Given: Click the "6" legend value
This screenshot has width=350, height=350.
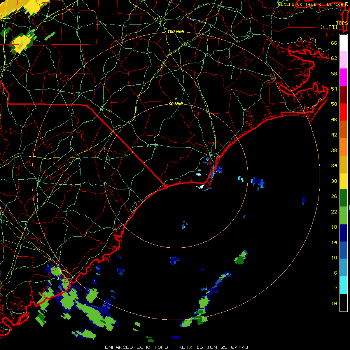Looking at the screenshot, I should pos(335,273).
